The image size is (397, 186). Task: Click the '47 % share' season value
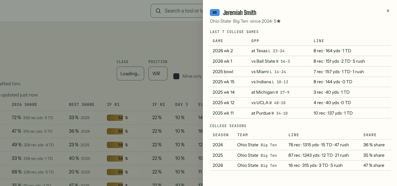click(x=374, y=165)
